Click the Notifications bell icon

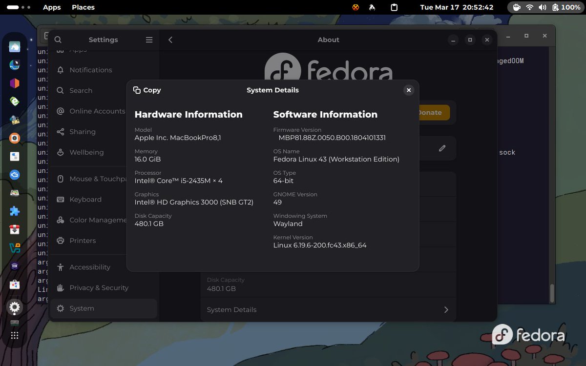pyautogui.click(x=61, y=70)
